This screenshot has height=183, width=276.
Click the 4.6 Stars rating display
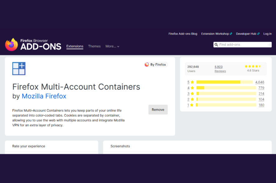(253, 68)
